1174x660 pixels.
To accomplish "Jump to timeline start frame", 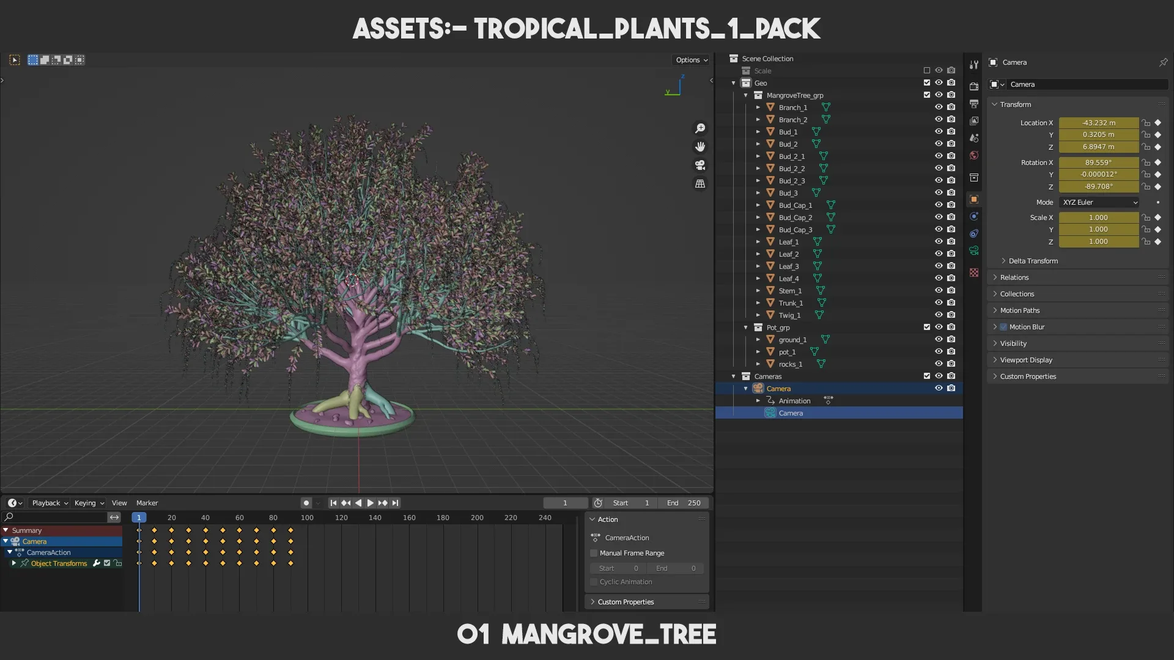I will [333, 503].
